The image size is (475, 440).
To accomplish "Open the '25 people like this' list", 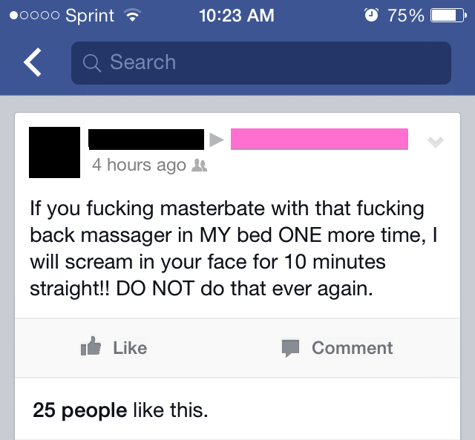I will coord(120,410).
